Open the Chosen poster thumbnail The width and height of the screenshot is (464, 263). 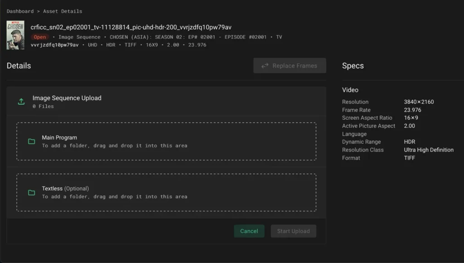tap(15, 35)
